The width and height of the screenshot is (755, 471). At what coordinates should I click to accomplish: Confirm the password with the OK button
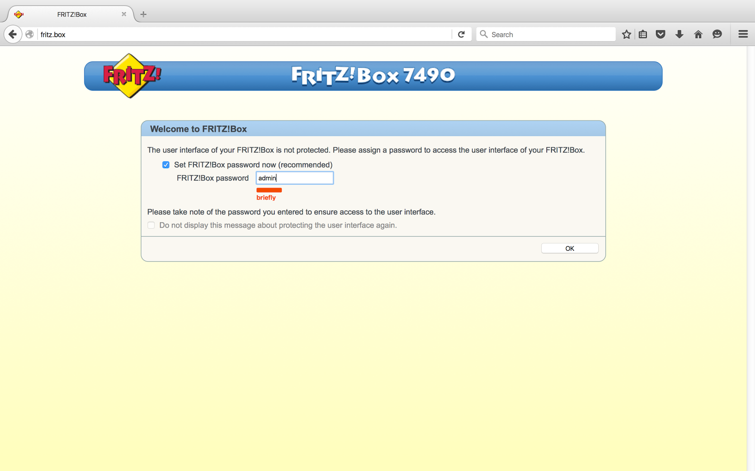(x=570, y=248)
